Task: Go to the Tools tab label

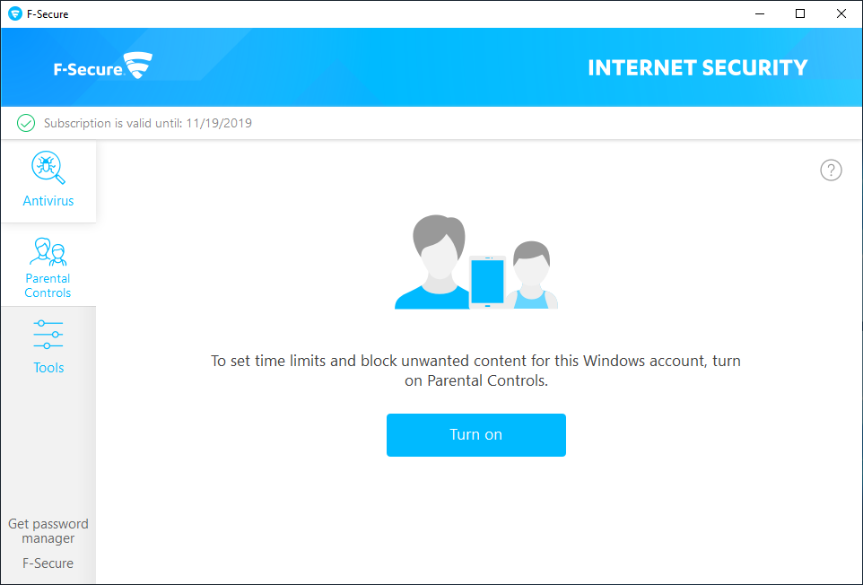Action: pos(48,368)
